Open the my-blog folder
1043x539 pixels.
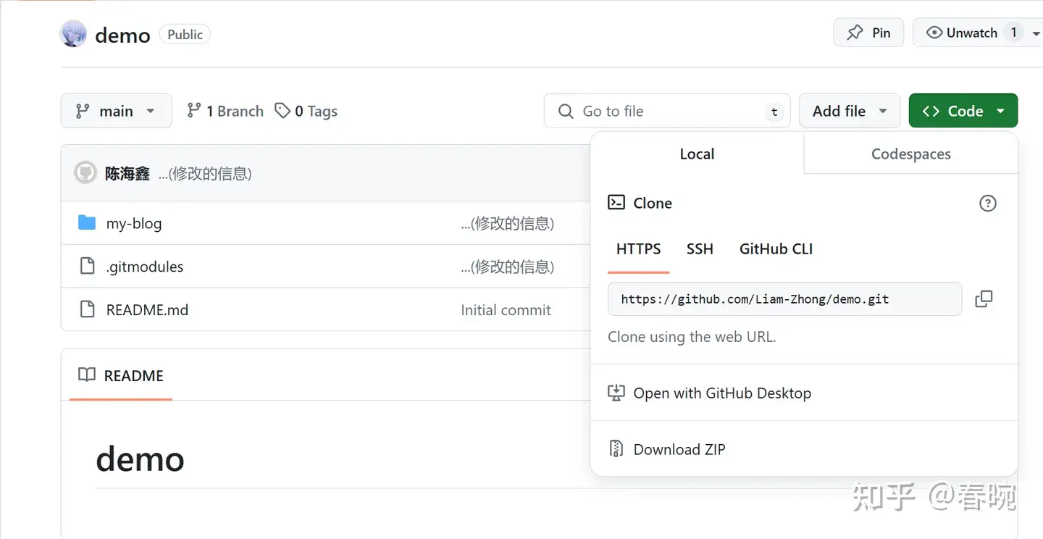pos(134,223)
